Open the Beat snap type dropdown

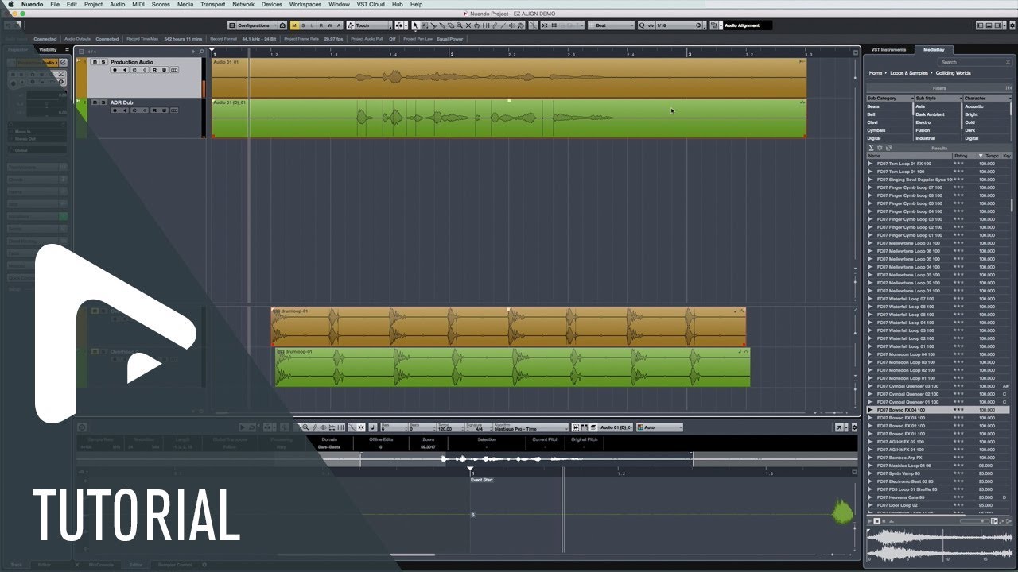click(611, 25)
